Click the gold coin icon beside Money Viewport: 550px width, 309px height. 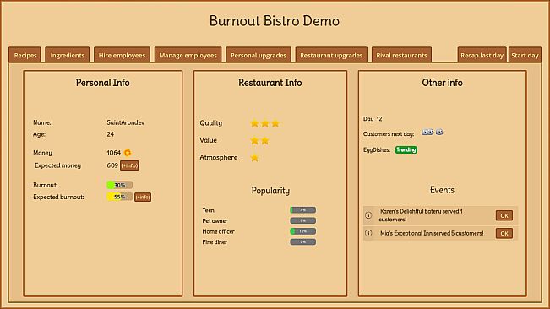[128, 153]
